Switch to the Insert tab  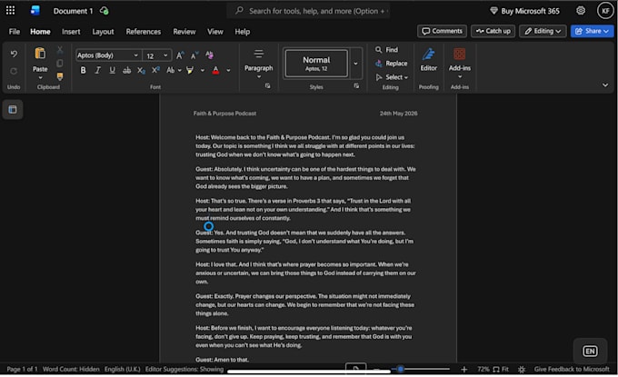point(71,32)
